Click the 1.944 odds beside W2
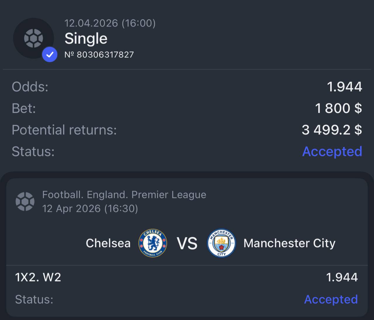The image size is (374, 320). tap(342, 277)
